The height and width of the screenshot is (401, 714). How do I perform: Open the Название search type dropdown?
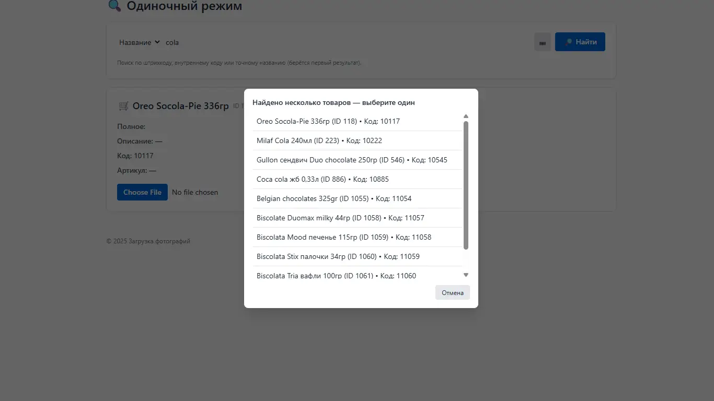click(139, 42)
